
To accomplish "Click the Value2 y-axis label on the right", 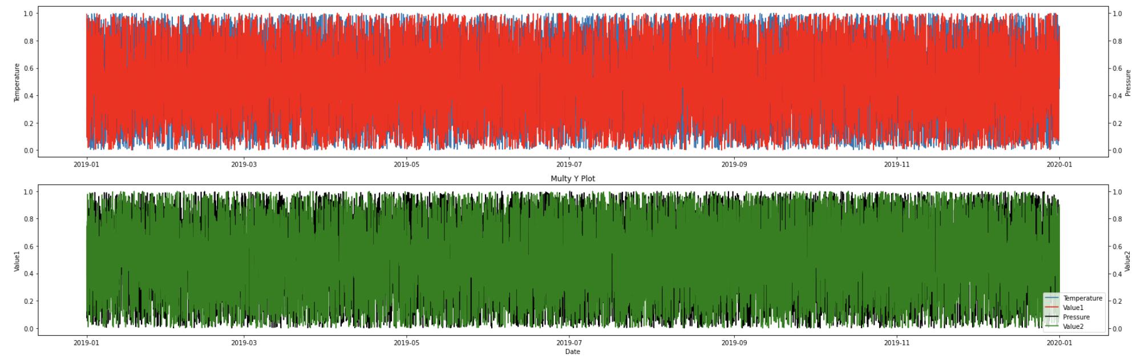I will point(1128,260).
